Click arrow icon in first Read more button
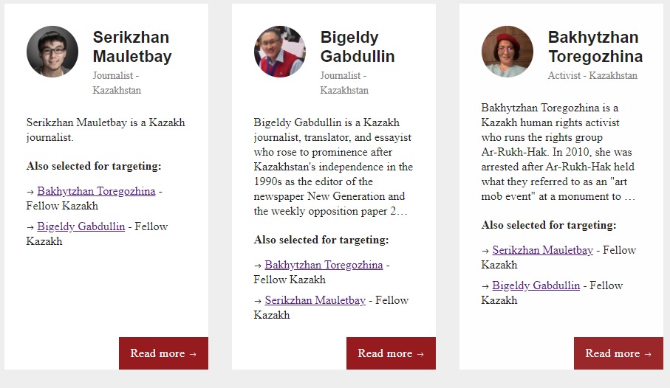The width and height of the screenshot is (670, 388). [x=193, y=354]
